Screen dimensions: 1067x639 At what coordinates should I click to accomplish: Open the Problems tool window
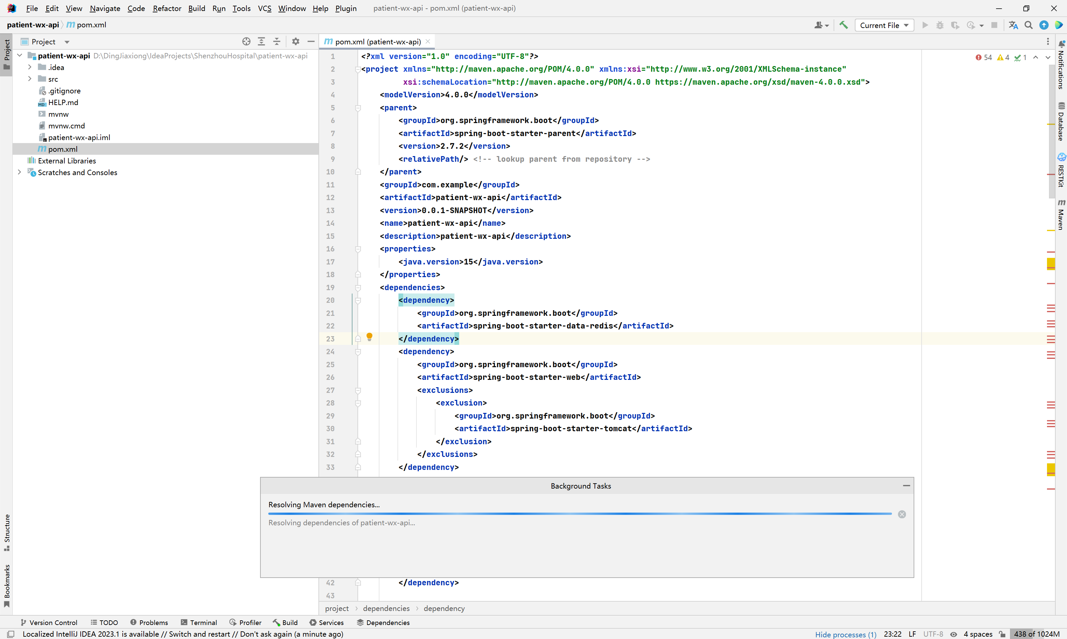[x=149, y=622]
